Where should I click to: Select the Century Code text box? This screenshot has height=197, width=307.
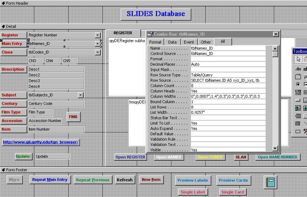pos(56,103)
